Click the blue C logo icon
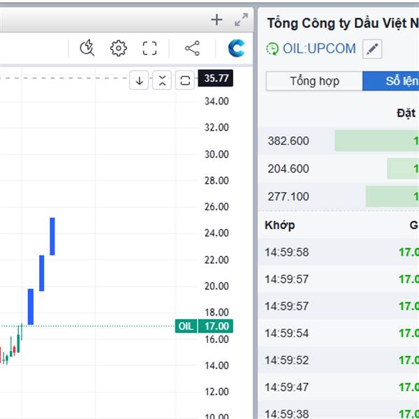The image size is (419, 419). pos(236,48)
